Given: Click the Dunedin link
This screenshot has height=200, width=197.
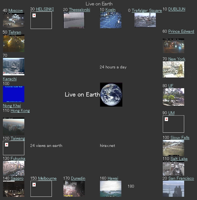Looking at the screenshot, I should coord(78,178).
